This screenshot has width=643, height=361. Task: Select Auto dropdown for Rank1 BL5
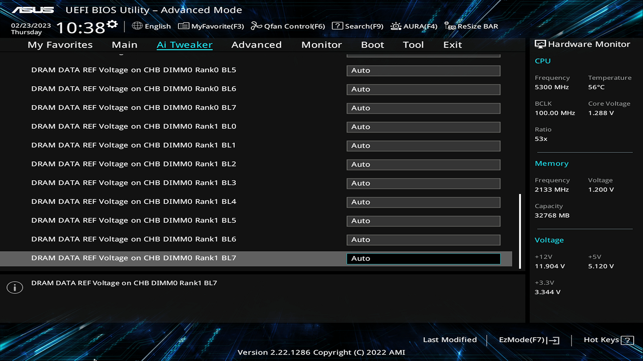tap(423, 220)
